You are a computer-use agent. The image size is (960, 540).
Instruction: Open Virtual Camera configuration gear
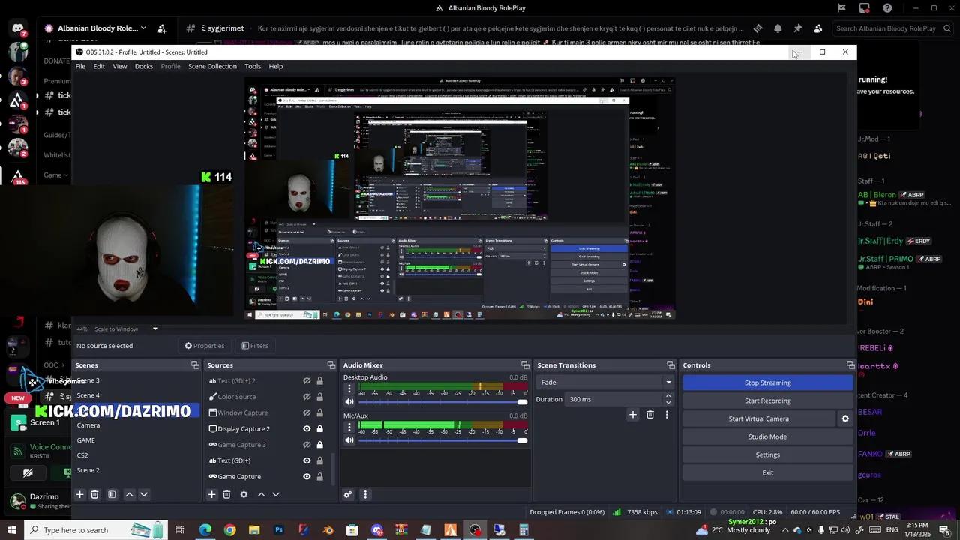[x=845, y=418]
